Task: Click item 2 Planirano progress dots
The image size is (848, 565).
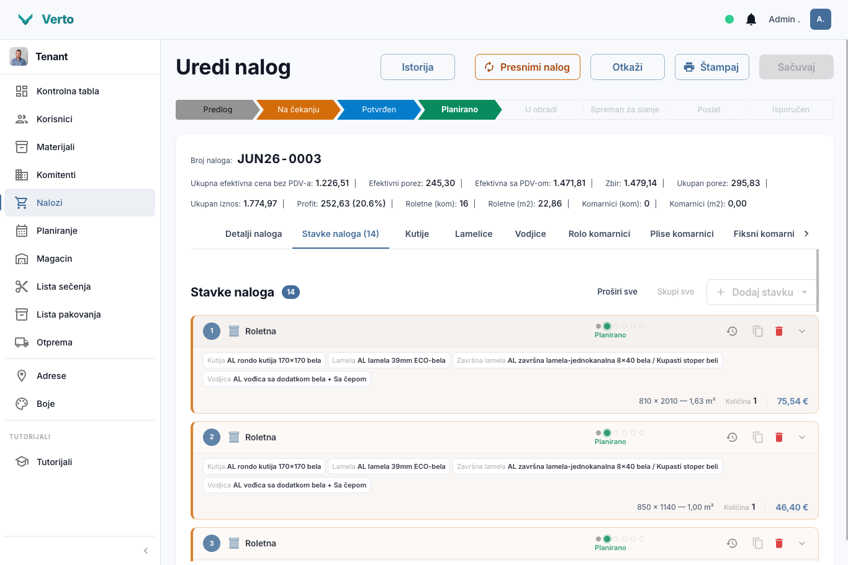Action: coord(620,433)
